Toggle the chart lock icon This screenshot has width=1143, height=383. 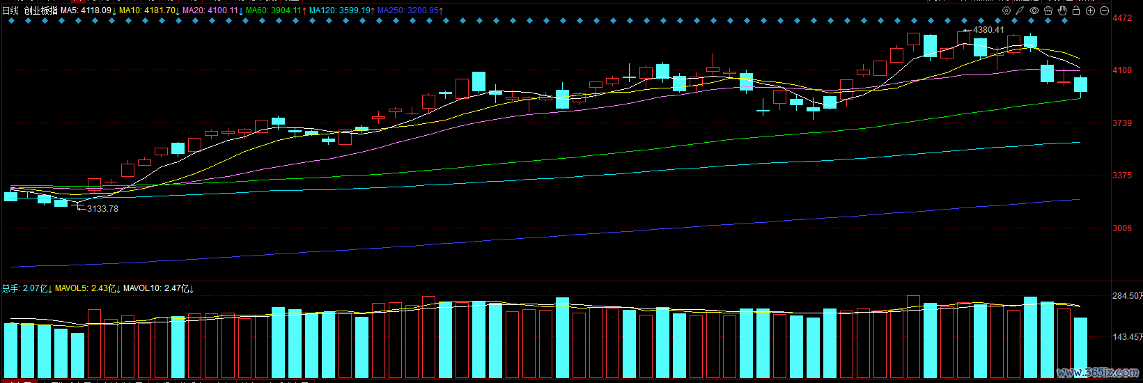[1076, 10]
